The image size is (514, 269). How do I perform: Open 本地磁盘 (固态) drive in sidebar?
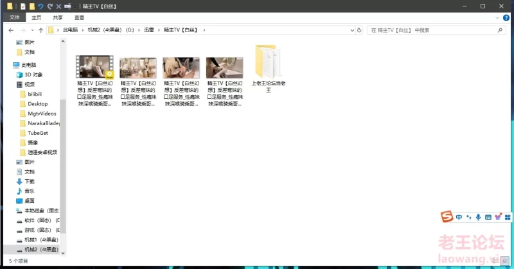37,211
